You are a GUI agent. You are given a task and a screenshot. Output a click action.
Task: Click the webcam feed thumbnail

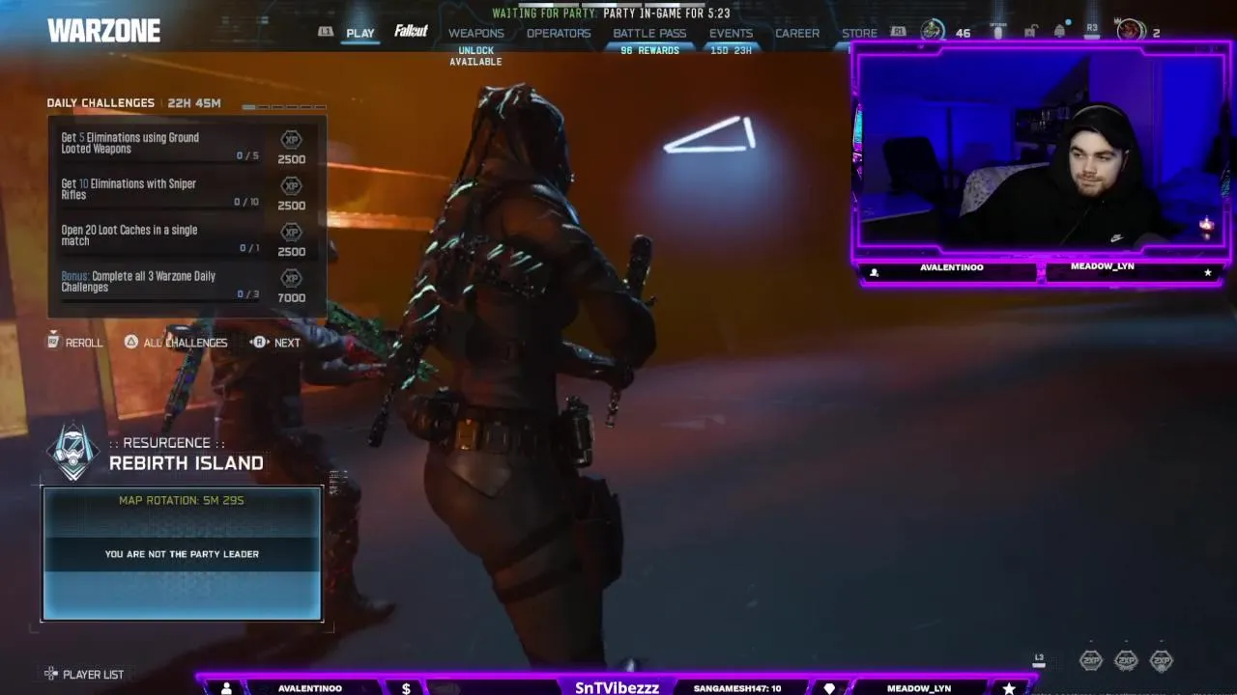(1040, 153)
